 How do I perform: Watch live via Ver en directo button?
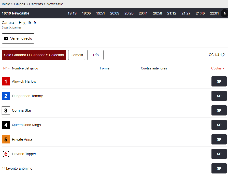click(18, 38)
